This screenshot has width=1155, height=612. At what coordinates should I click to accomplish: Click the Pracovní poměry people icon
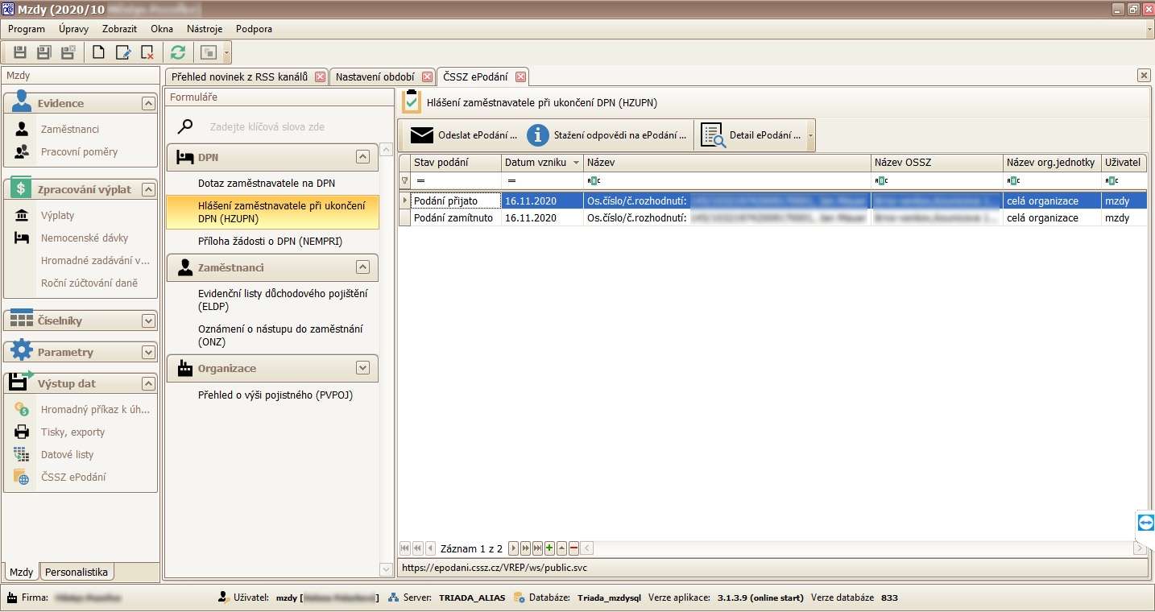coord(23,151)
